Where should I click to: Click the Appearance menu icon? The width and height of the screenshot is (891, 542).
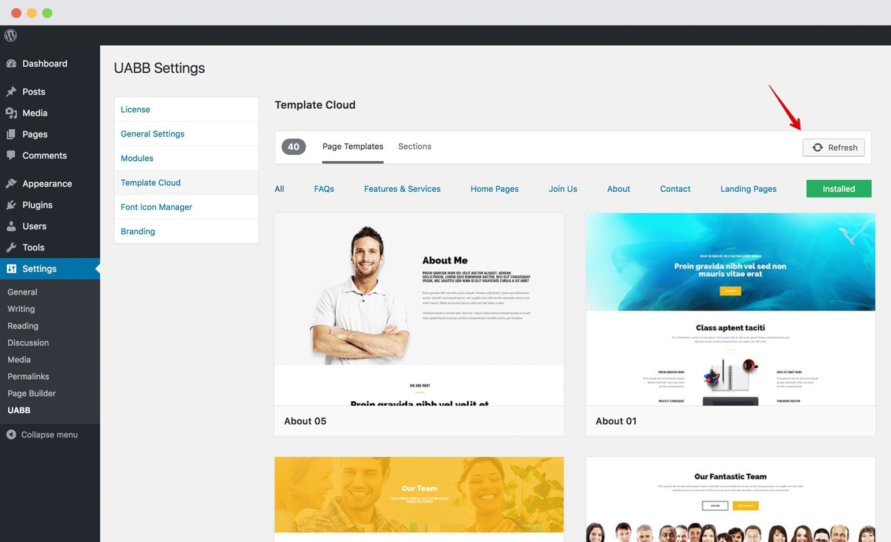click(11, 184)
